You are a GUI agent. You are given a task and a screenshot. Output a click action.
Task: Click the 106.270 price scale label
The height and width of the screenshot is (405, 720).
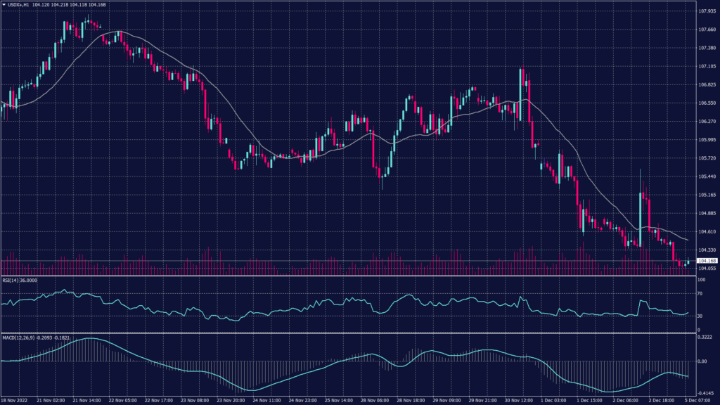(x=707, y=122)
